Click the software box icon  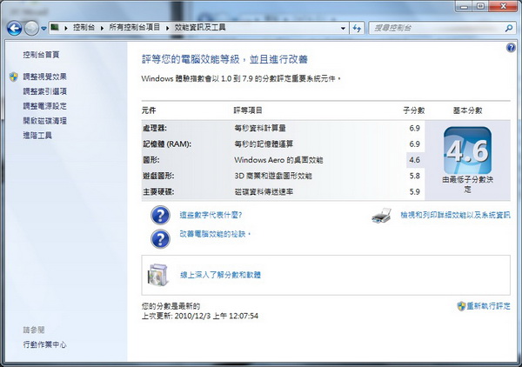[x=157, y=275]
